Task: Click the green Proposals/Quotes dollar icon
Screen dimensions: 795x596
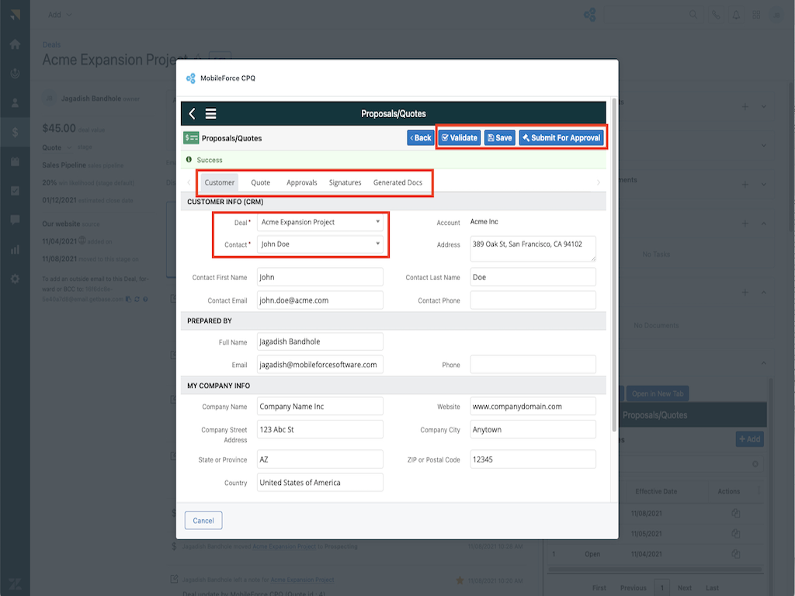Action: pyautogui.click(x=191, y=138)
